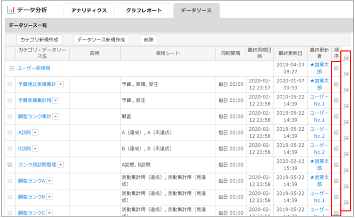Click move-here icon between 顧客ランクB and 顧客ランクC
The width and height of the screenshot is (355, 218).
click(346, 202)
